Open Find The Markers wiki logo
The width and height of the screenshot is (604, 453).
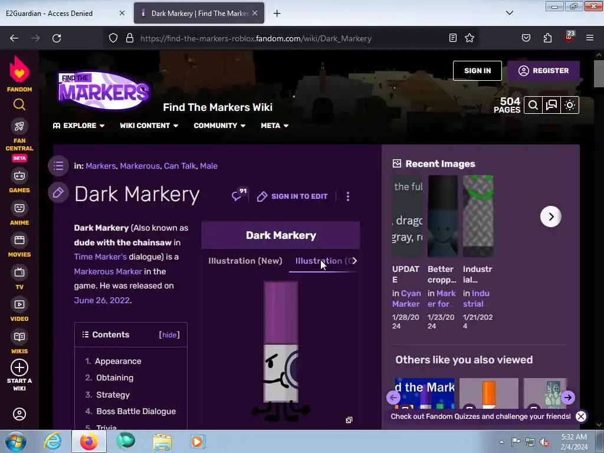(x=103, y=90)
